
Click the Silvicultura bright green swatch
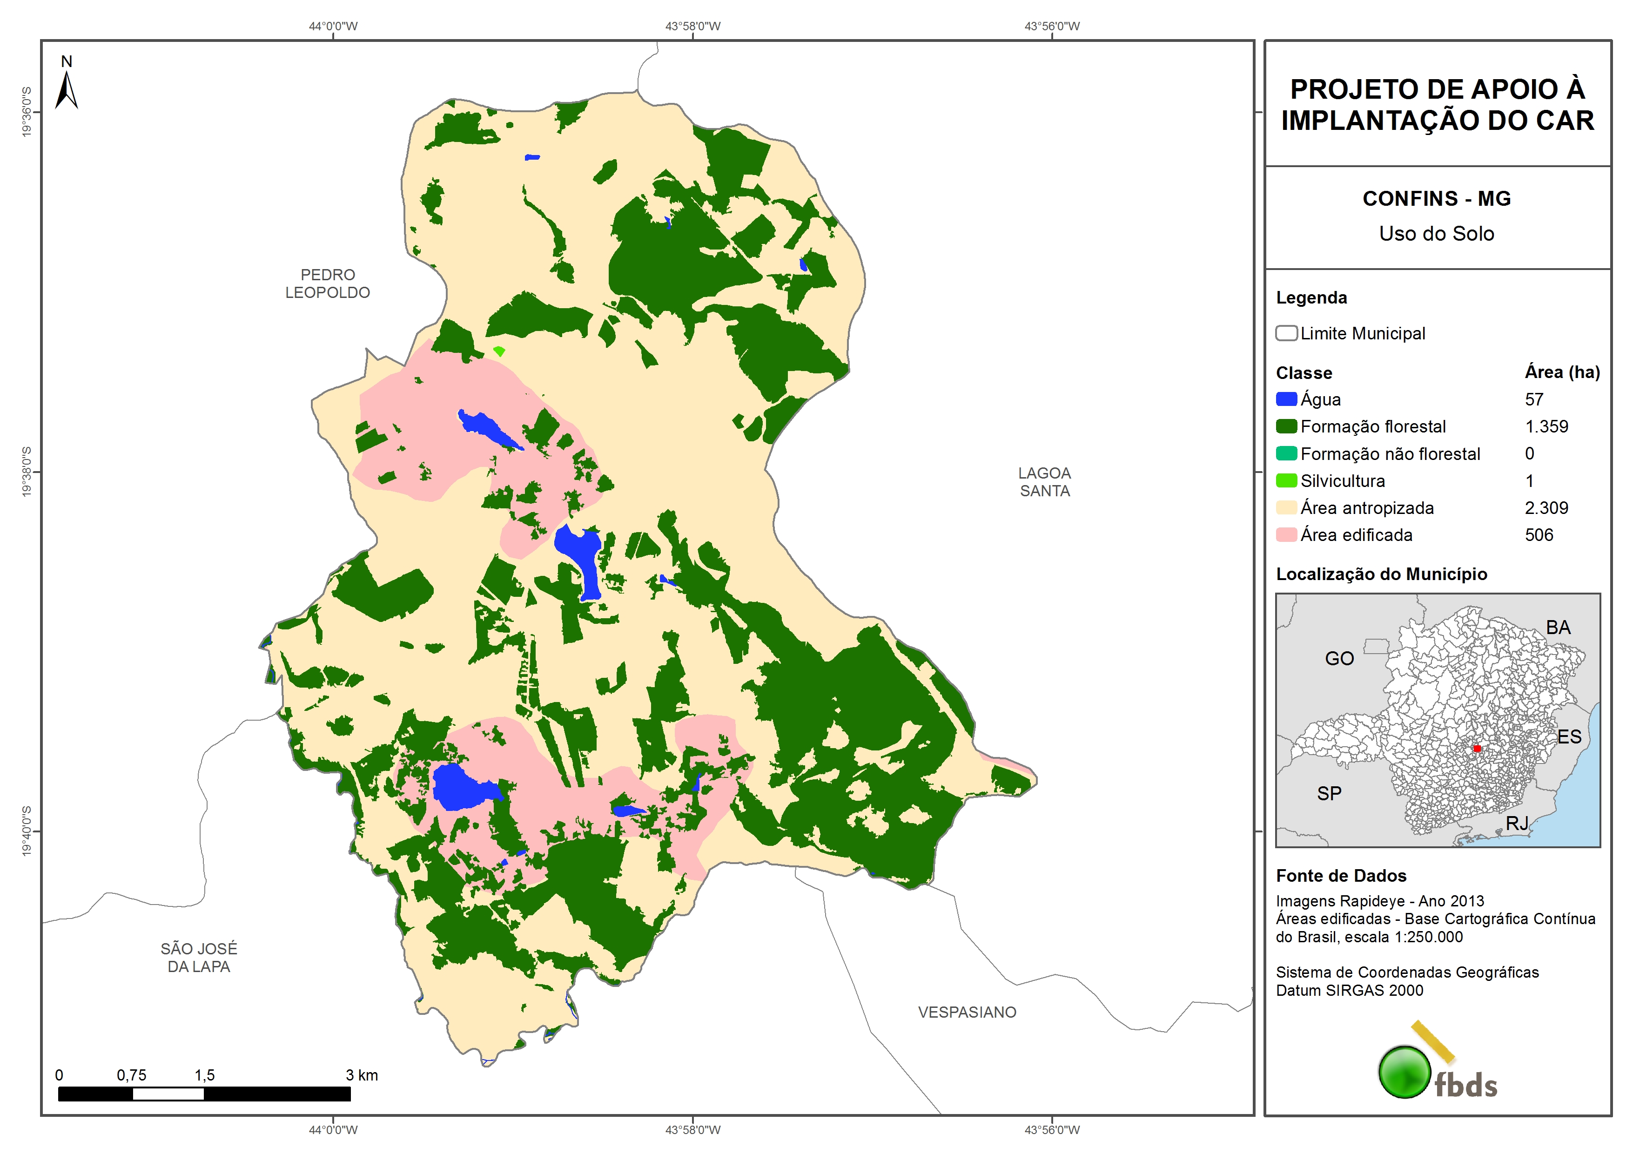1286,480
